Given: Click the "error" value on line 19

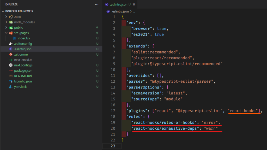Looking at the screenshot, I should pyautogui.click(x=210, y=123).
